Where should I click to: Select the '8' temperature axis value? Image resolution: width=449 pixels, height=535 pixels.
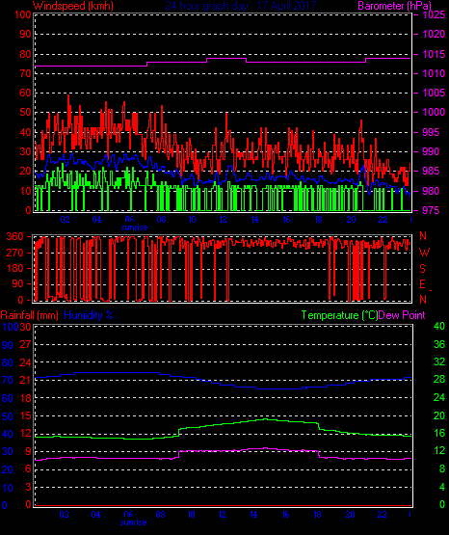click(442, 468)
